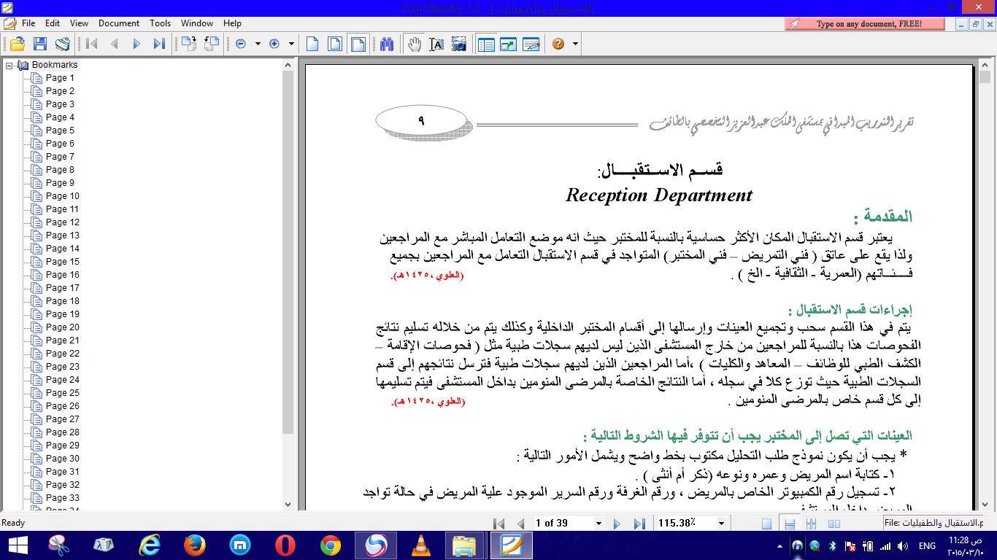
Task: Open bookmark Page 1
Action: [x=60, y=78]
